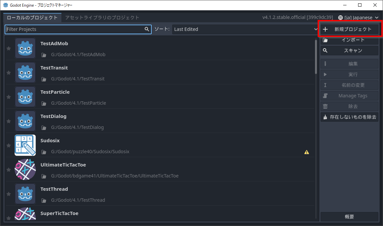383x226 pixels.
Task: Select the Sudosix project name
Action: tap(50, 141)
